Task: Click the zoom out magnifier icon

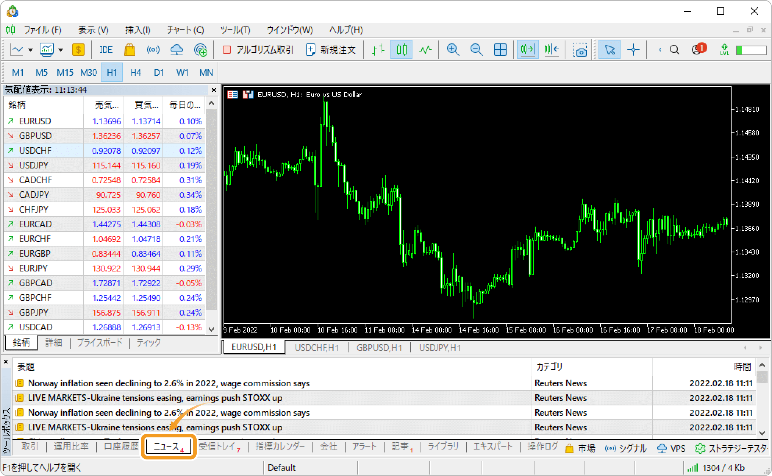Action: (476, 50)
